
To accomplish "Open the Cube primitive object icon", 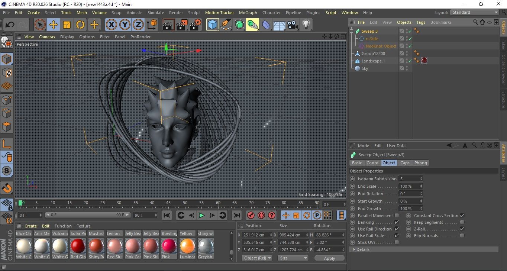I will pyautogui.click(x=212, y=25).
